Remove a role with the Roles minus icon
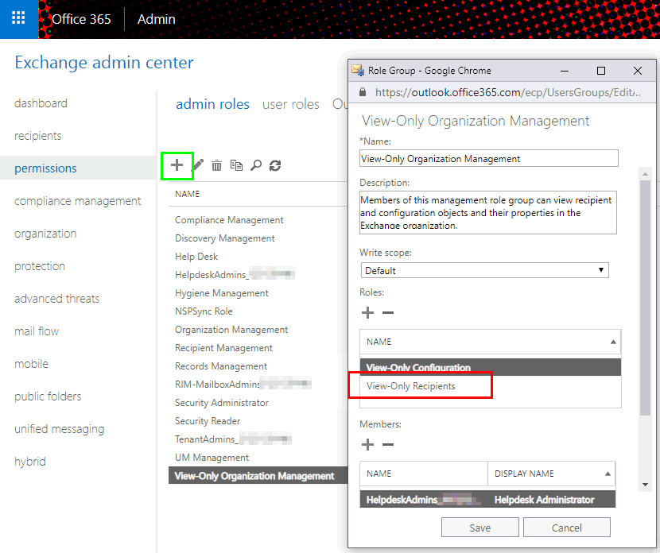This screenshot has height=553, width=660. click(x=388, y=312)
